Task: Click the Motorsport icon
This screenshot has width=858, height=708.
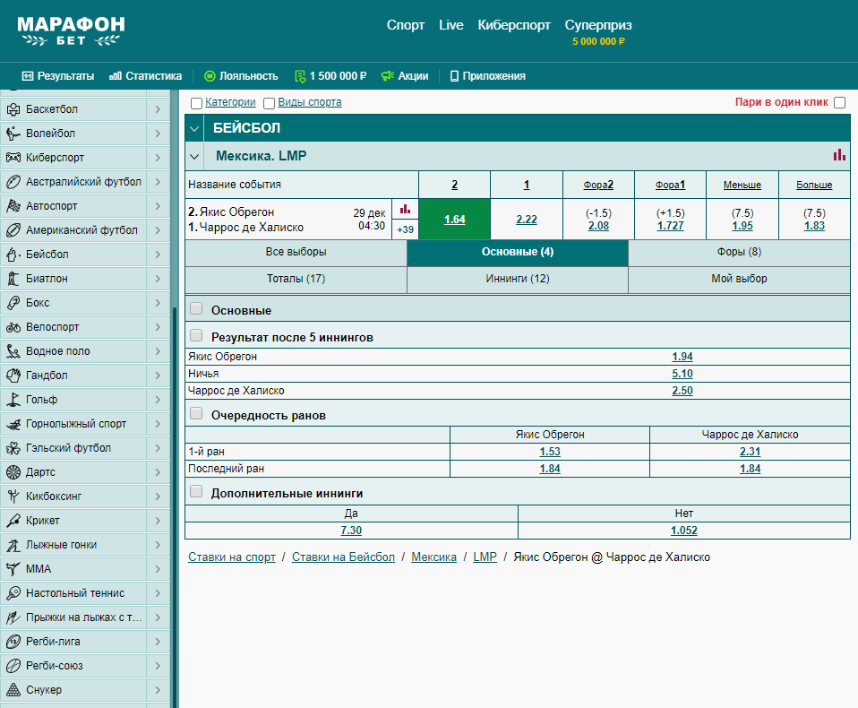Action: pos(13,206)
